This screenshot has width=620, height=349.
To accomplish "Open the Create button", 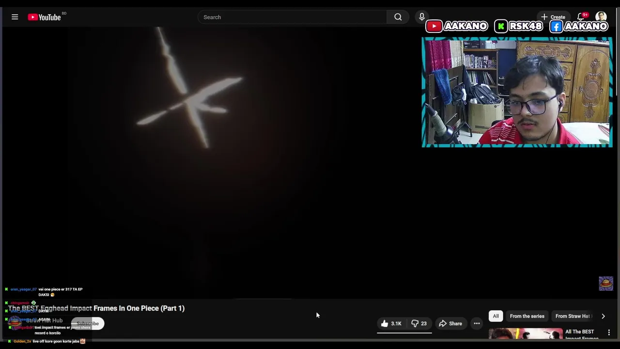I will click(x=553, y=17).
